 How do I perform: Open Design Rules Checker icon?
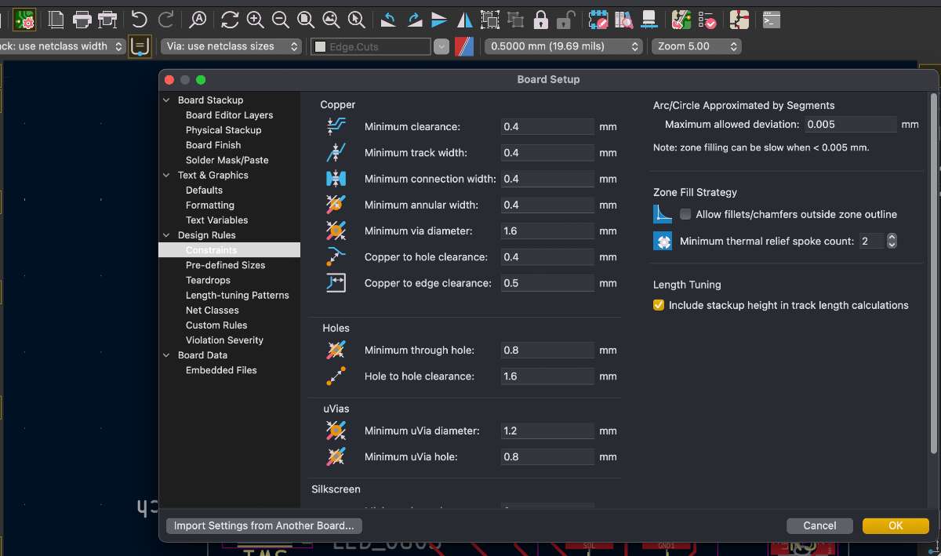click(707, 19)
